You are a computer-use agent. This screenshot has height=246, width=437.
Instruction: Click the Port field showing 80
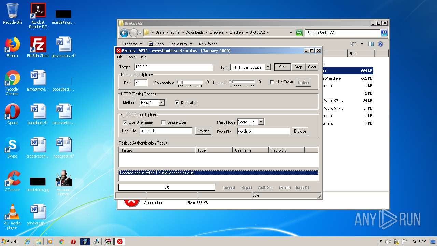[141, 83]
